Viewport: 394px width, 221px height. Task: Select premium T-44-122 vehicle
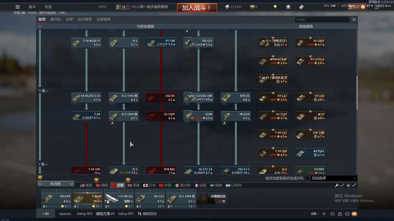coord(273,134)
